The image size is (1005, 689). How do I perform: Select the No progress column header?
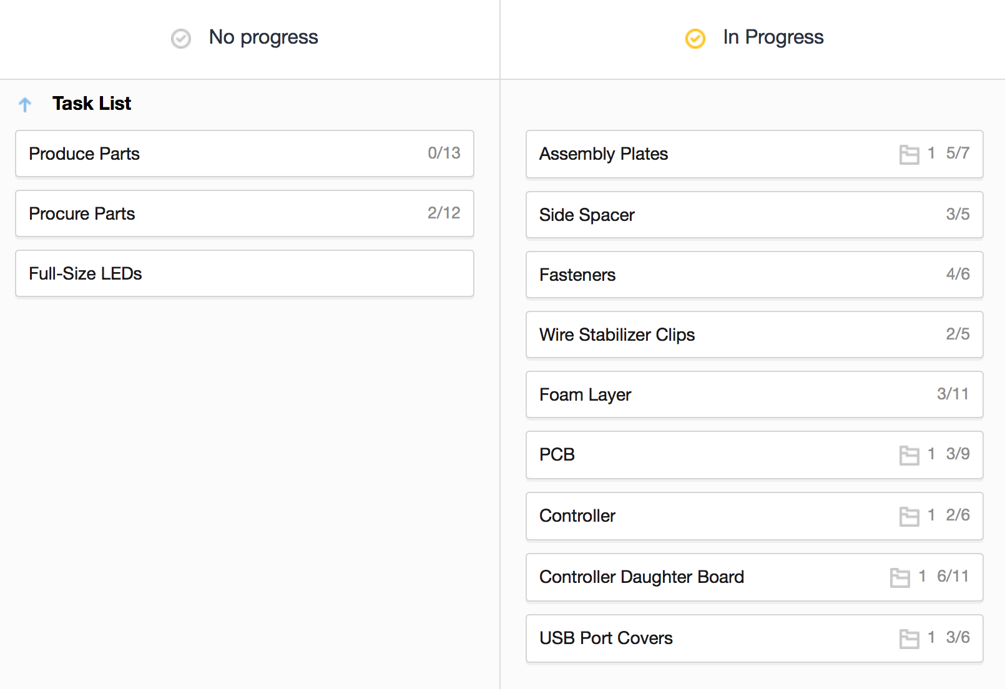(x=263, y=37)
